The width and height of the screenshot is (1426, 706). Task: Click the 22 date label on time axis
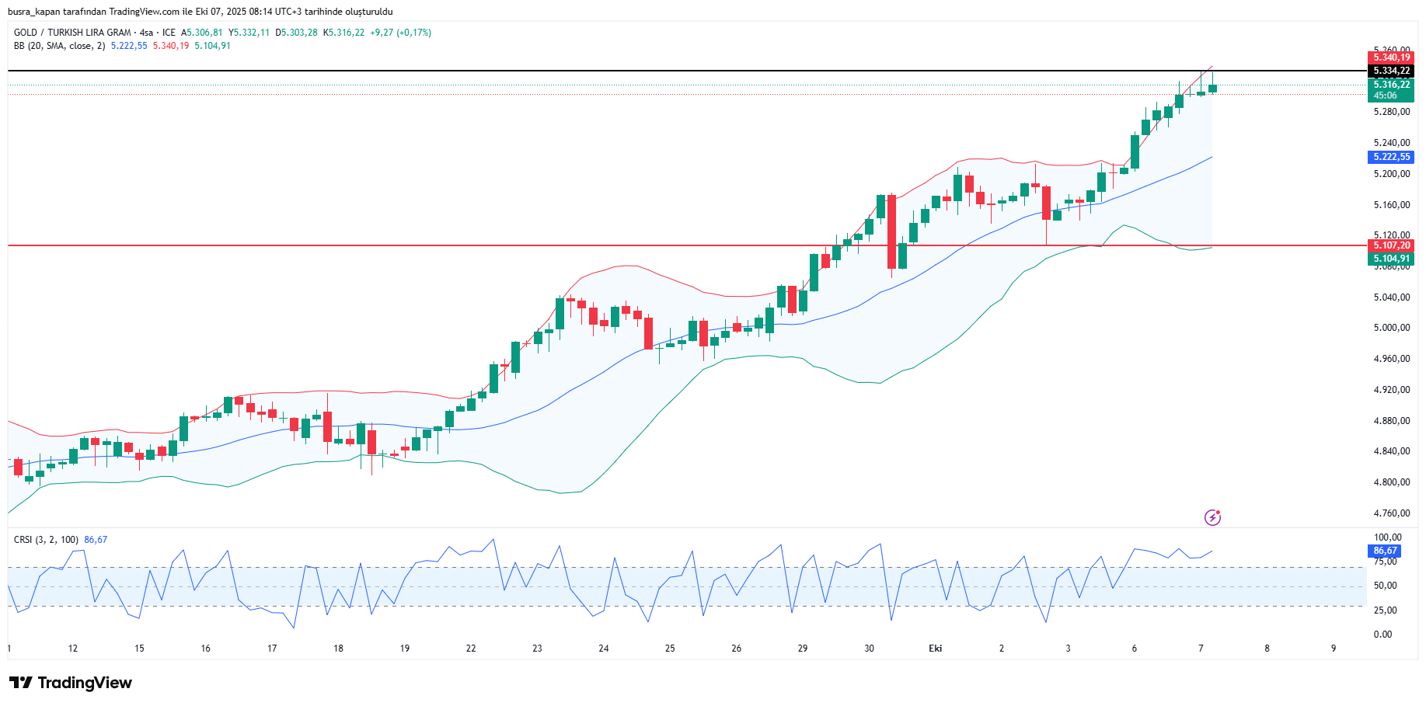pos(471,649)
